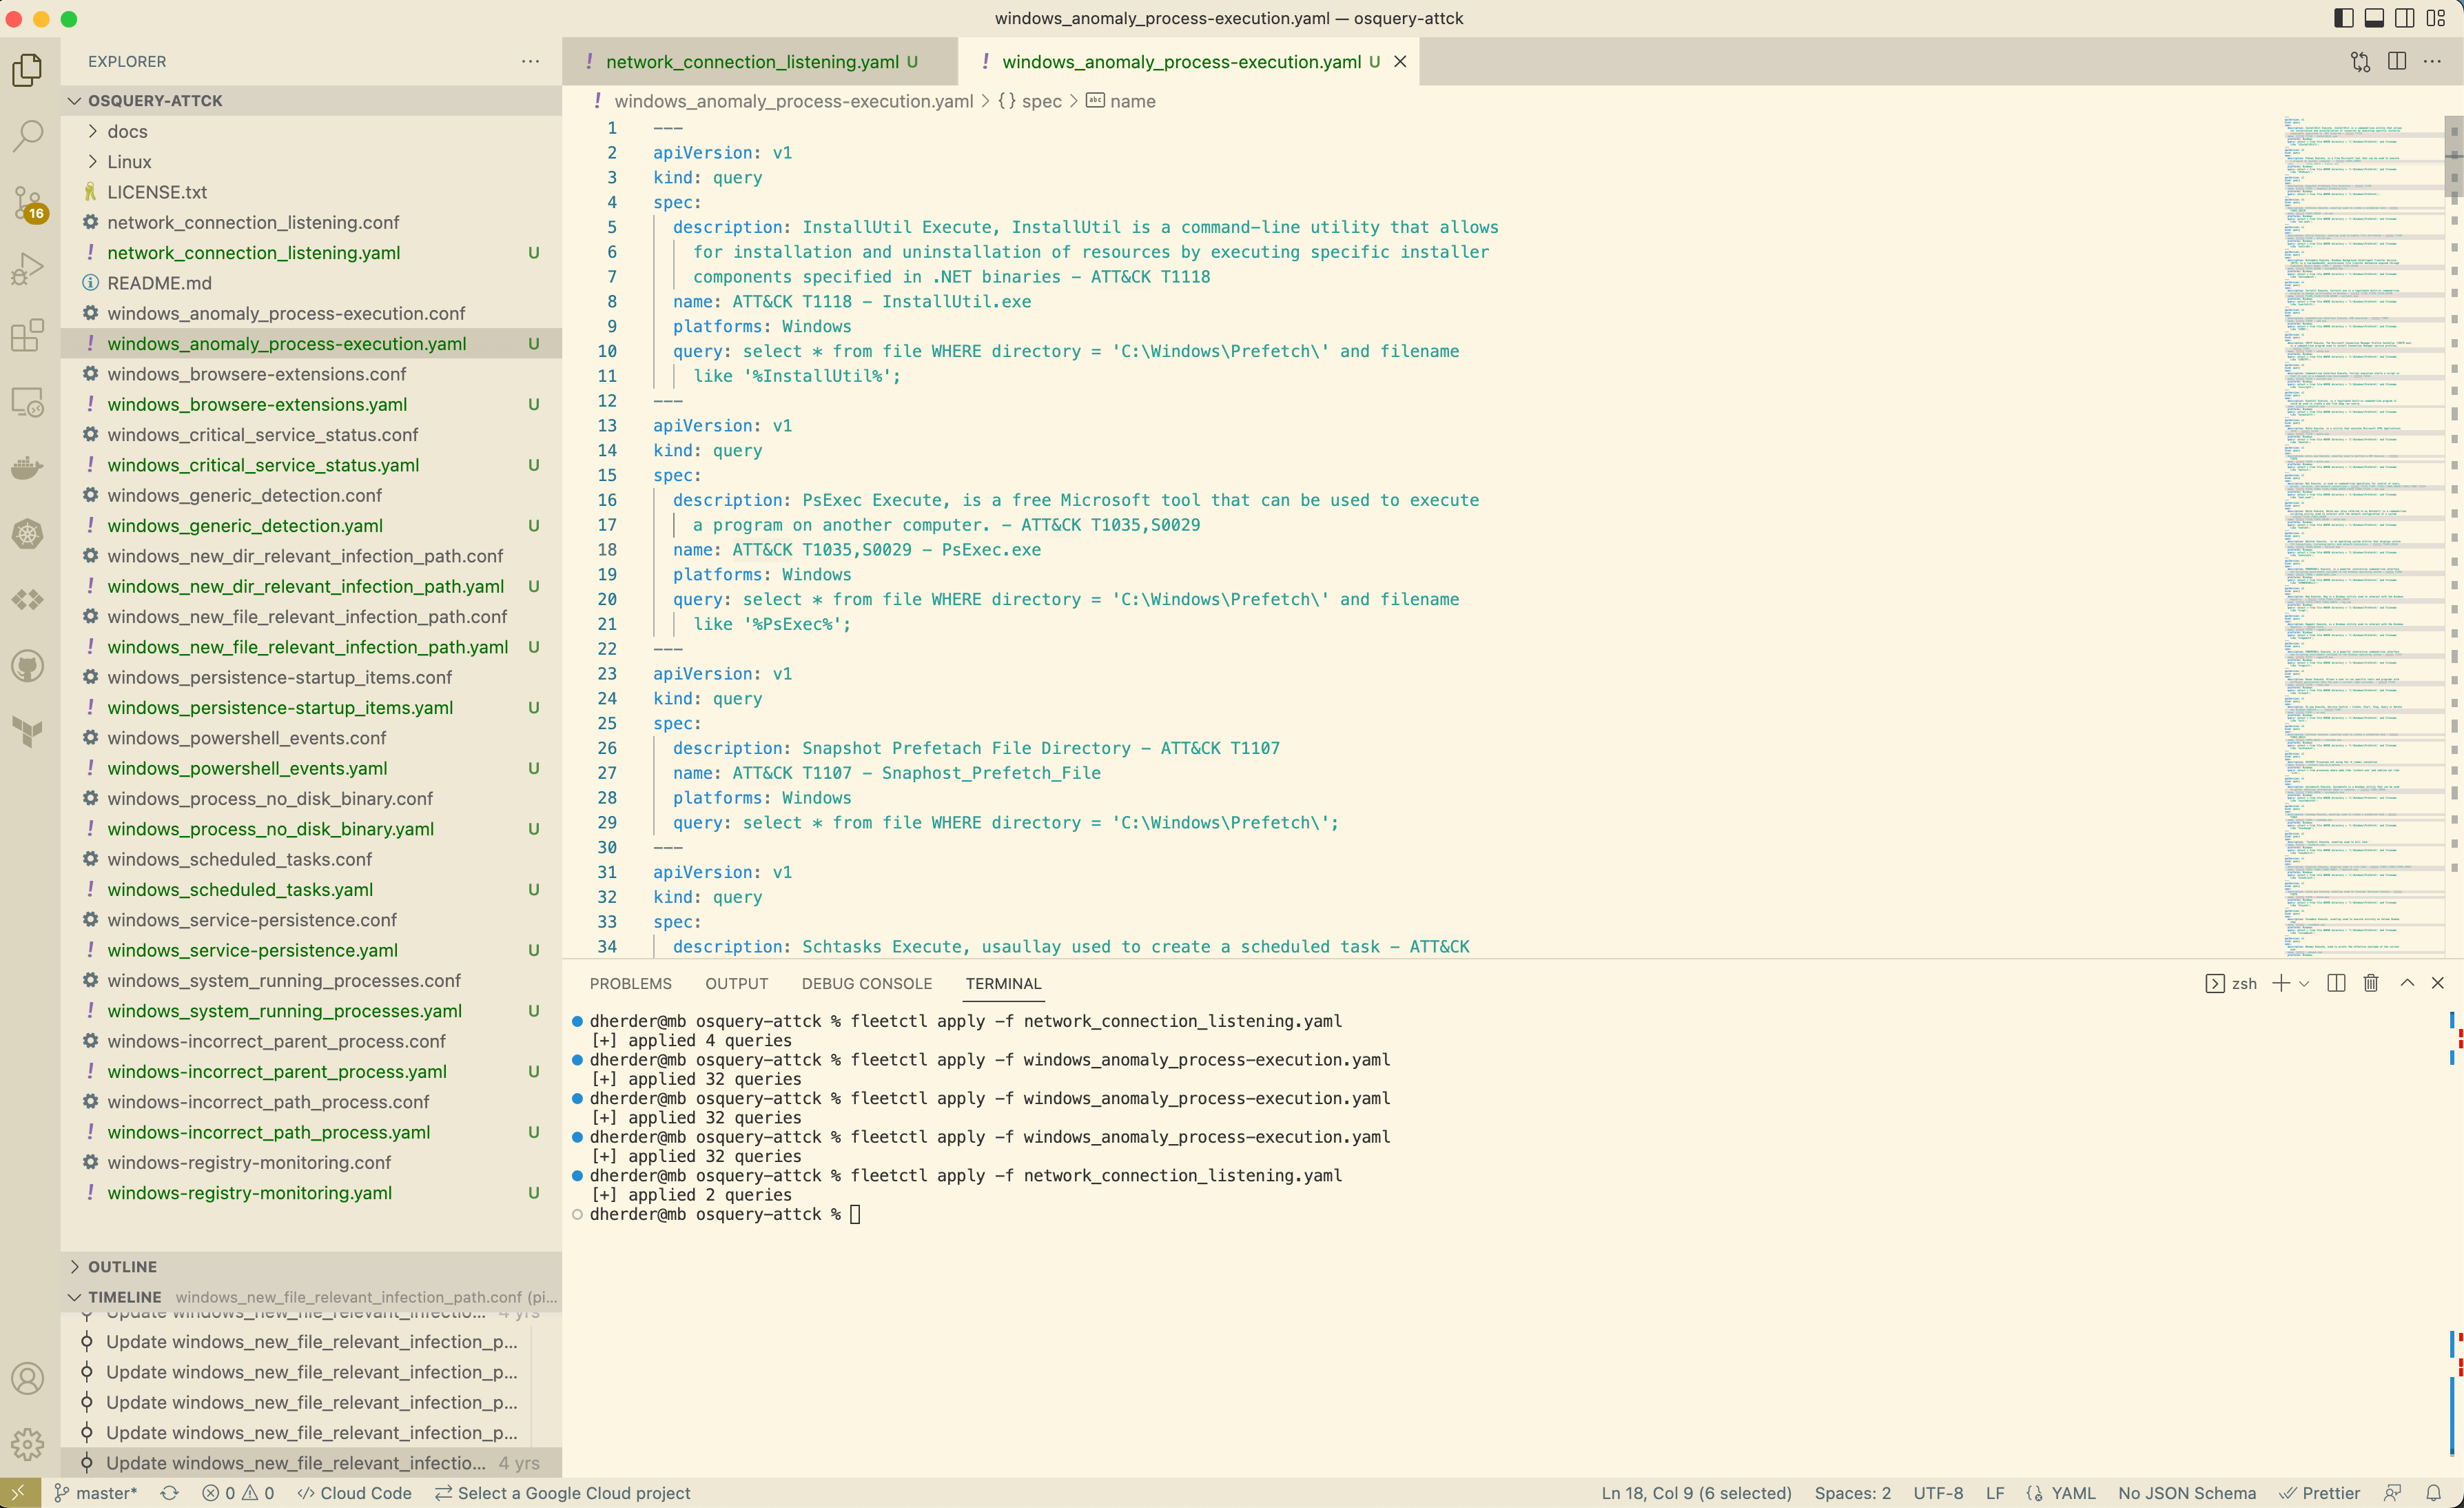
Task: Click Prettier status bar item
Action: click(x=2319, y=1493)
